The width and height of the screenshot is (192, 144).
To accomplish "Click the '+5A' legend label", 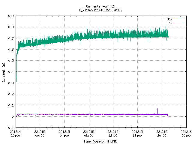I will (169, 23).
